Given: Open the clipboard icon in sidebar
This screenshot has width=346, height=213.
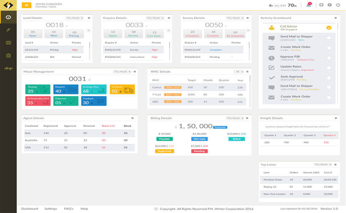Looking at the screenshot, I should [x=8, y=56].
